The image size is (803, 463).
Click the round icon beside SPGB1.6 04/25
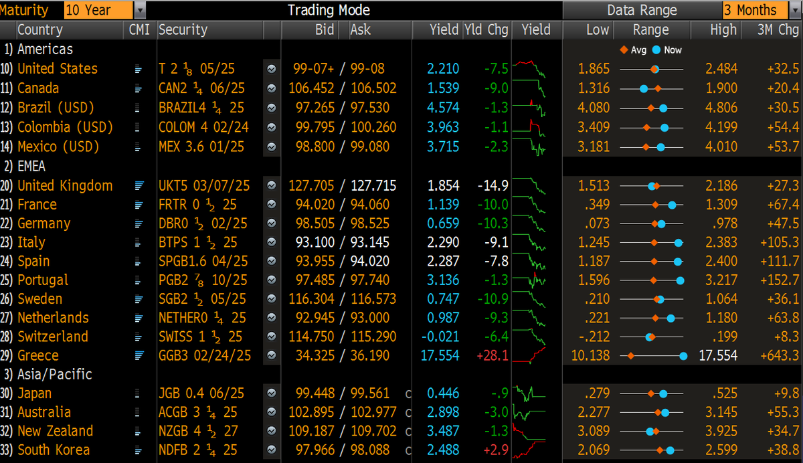click(272, 261)
